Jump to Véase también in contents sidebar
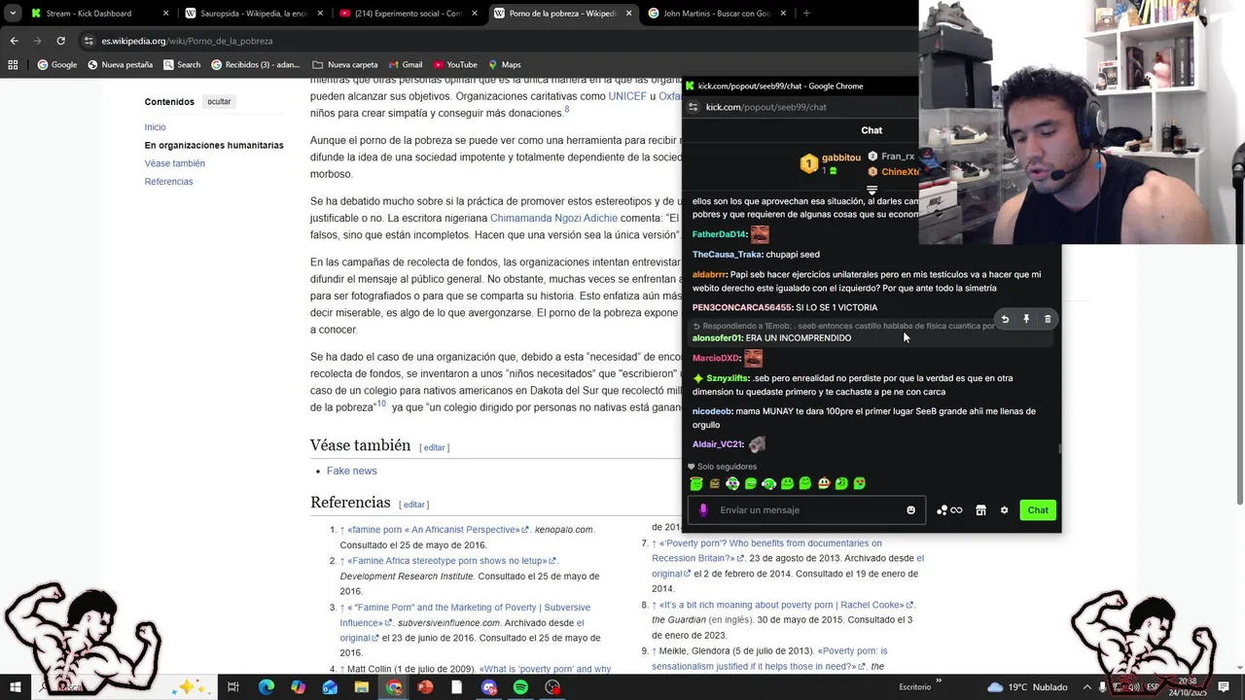Image resolution: width=1245 pixels, height=700 pixels. tap(174, 163)
